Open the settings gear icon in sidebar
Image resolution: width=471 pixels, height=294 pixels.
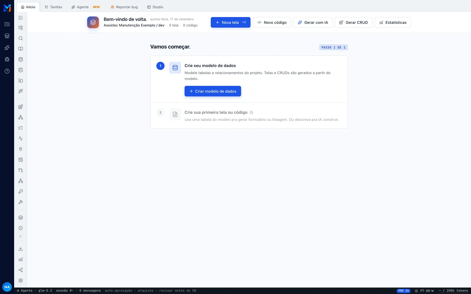click(21, 280)
